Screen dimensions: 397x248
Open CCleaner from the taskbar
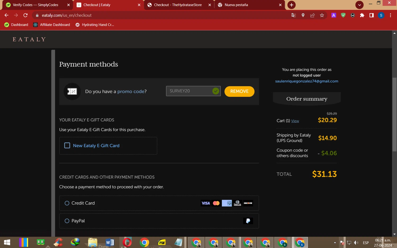(58, 242)
